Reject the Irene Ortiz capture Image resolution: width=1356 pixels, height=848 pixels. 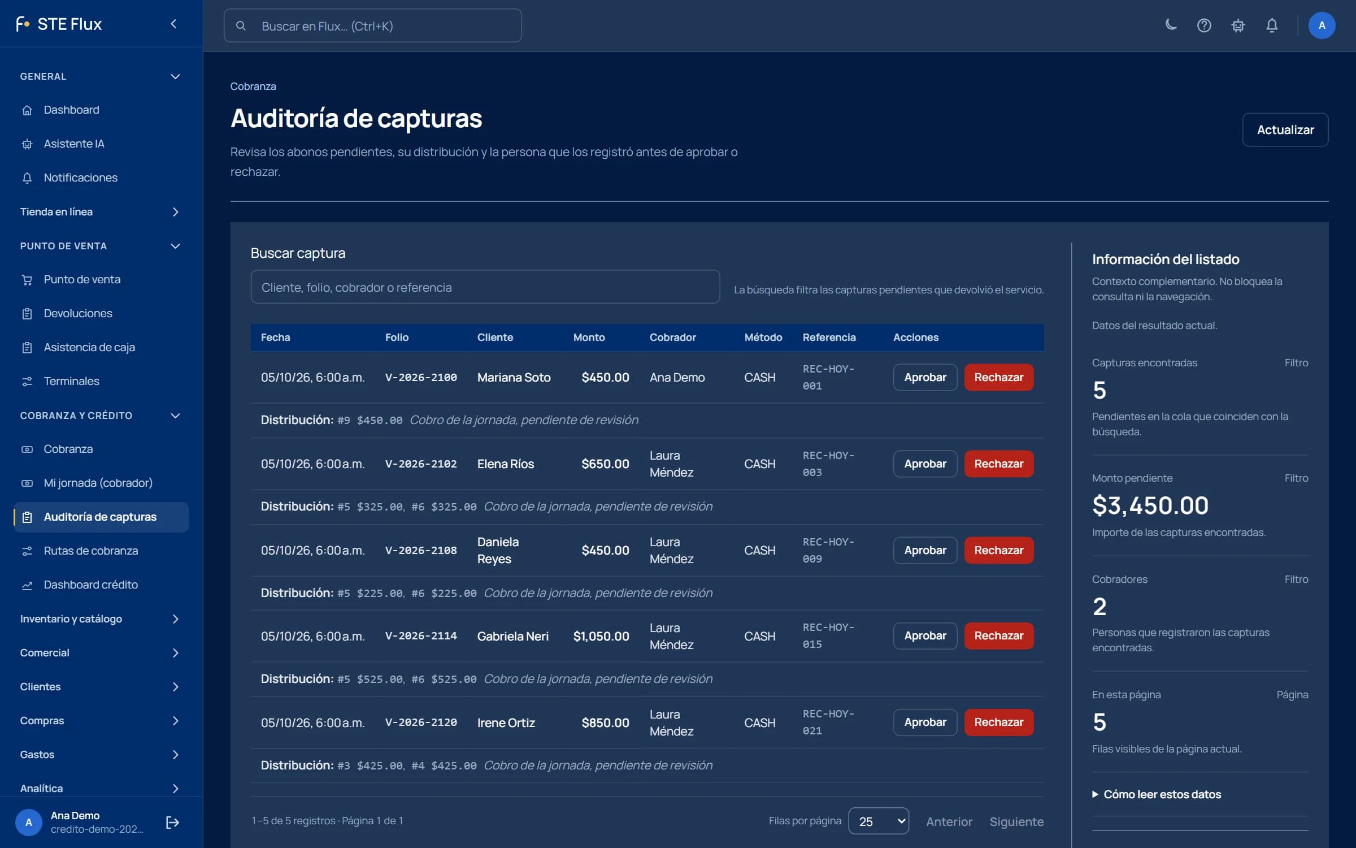(998, 722)
